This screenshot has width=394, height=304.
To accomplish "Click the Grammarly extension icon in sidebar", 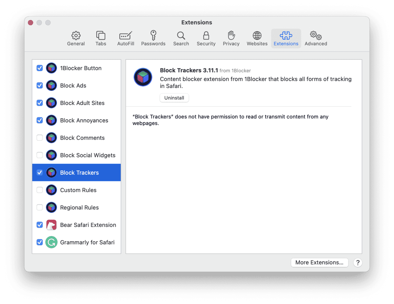I will pos(51,242).
